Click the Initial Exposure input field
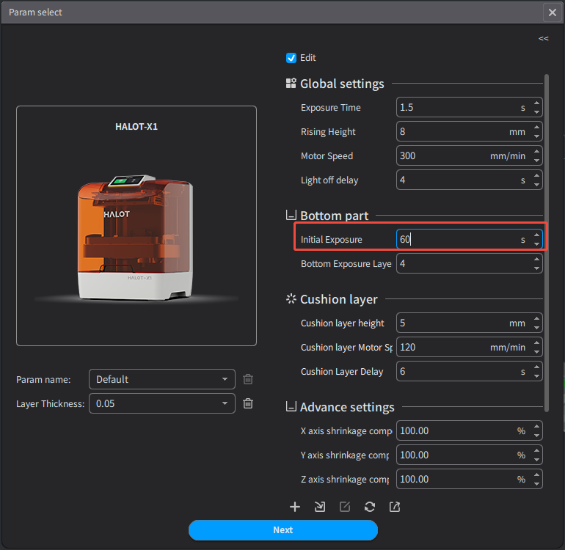Screen dimensions: 565x550 455,240
